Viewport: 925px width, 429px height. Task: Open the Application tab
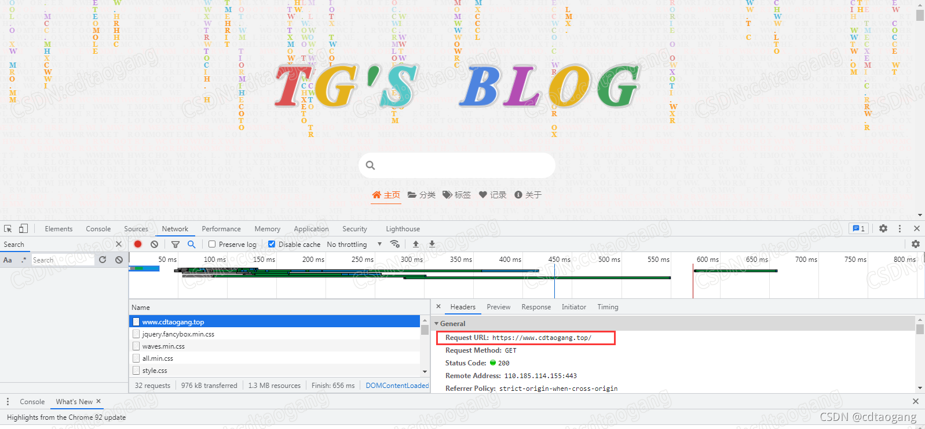click(311, 228)
